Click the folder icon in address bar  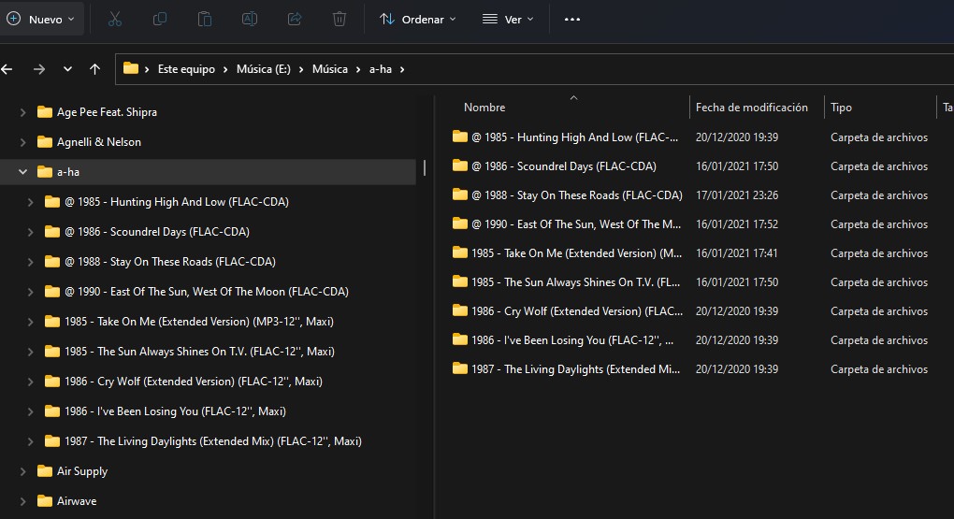tap(131, 68)
